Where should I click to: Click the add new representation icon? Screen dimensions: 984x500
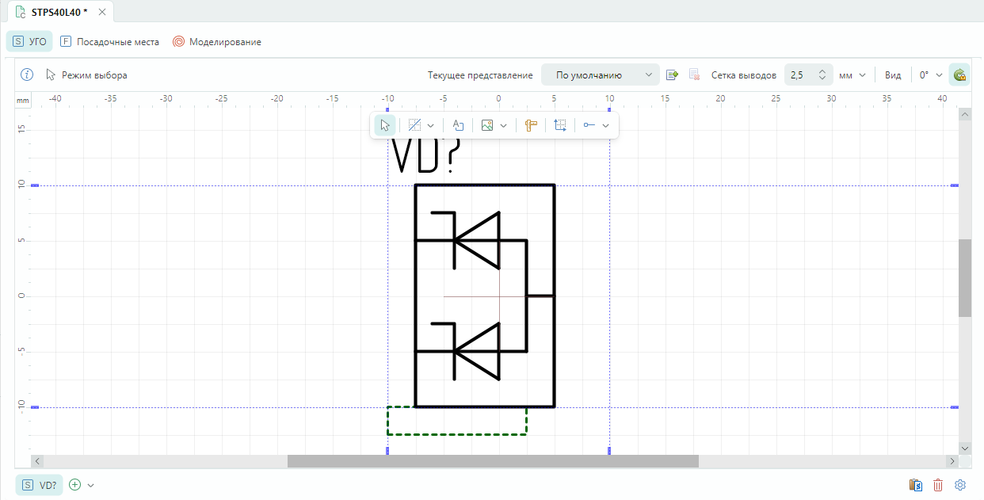tap(673, 75)
